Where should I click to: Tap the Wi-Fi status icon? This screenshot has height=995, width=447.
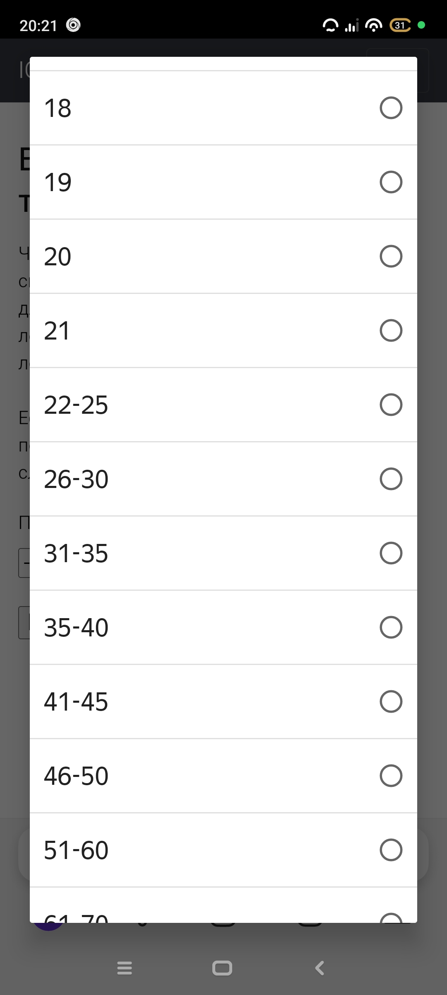tap(373, 25)
